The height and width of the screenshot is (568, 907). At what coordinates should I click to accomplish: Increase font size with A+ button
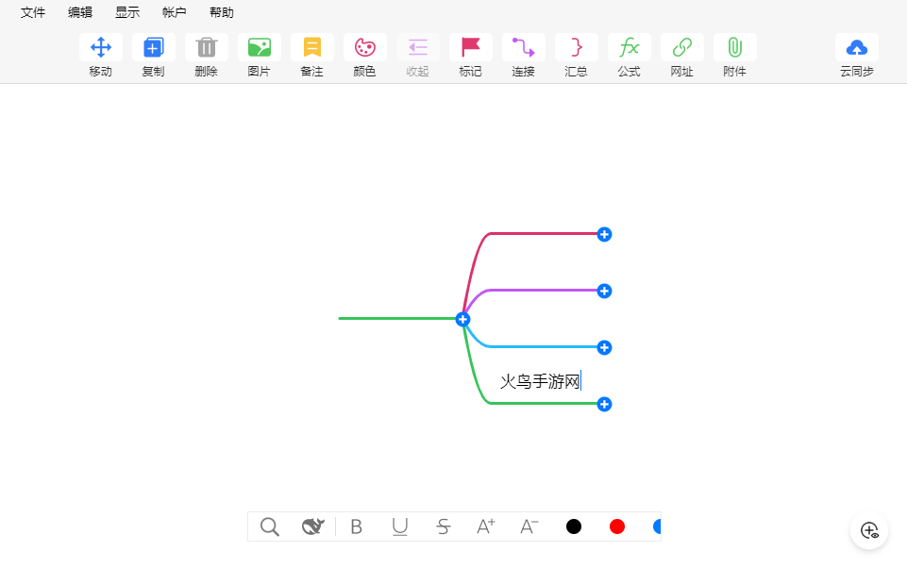click(486, 526)
